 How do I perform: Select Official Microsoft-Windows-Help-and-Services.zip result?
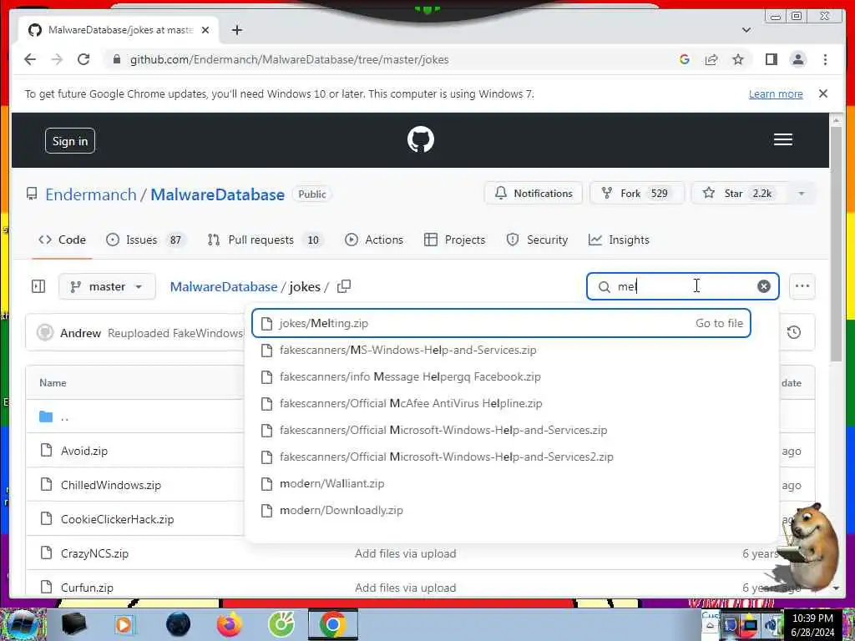[x=501, y=430]
